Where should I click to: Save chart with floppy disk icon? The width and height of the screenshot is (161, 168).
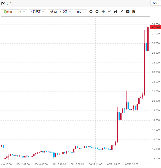115,12
